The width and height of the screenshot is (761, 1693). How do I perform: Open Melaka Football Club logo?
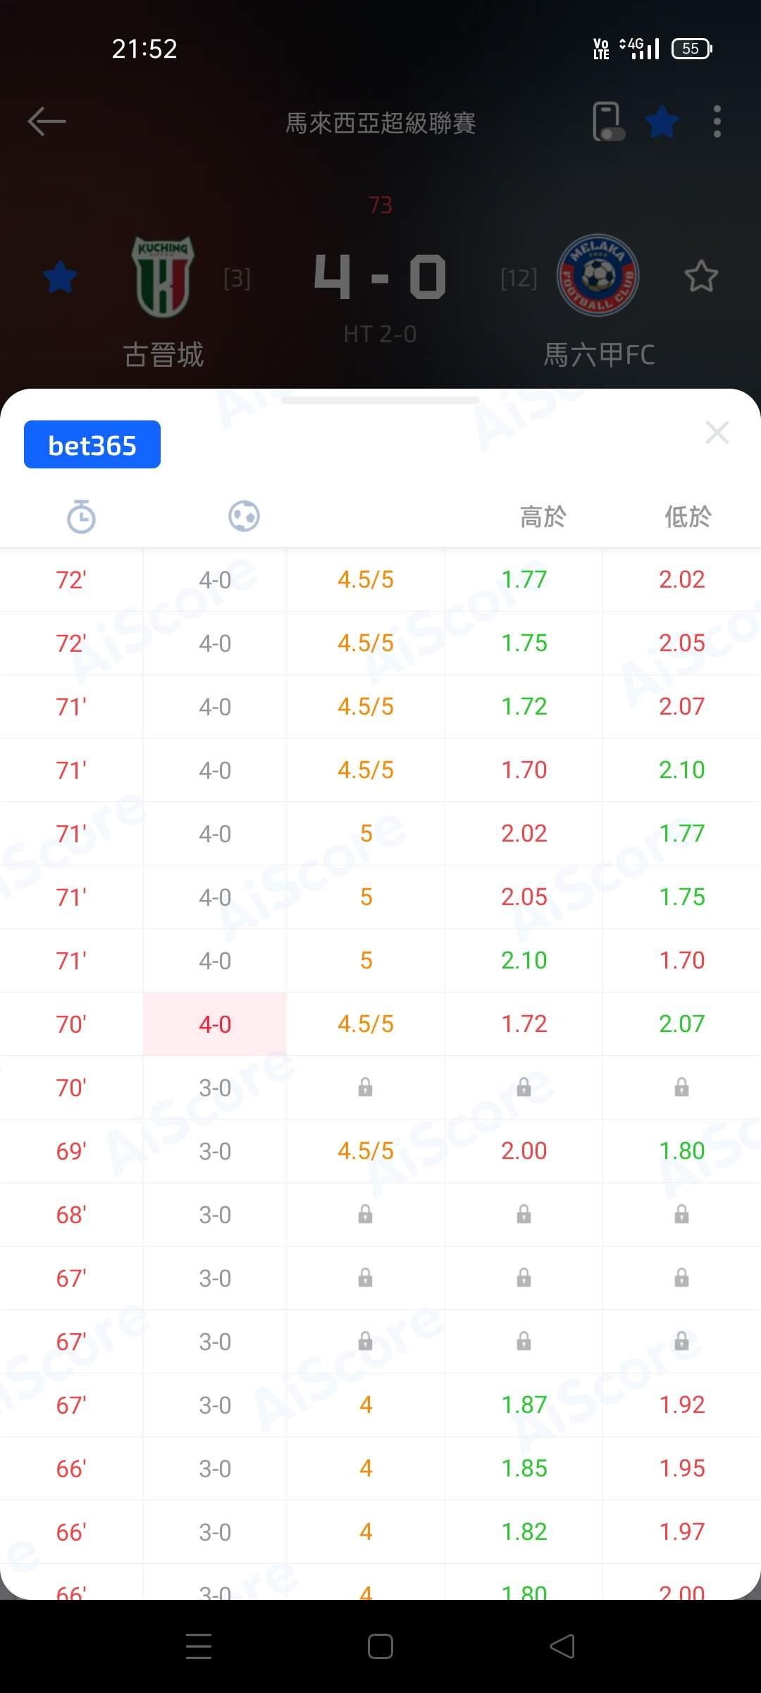pyautogui.click(x=598, y=275)
